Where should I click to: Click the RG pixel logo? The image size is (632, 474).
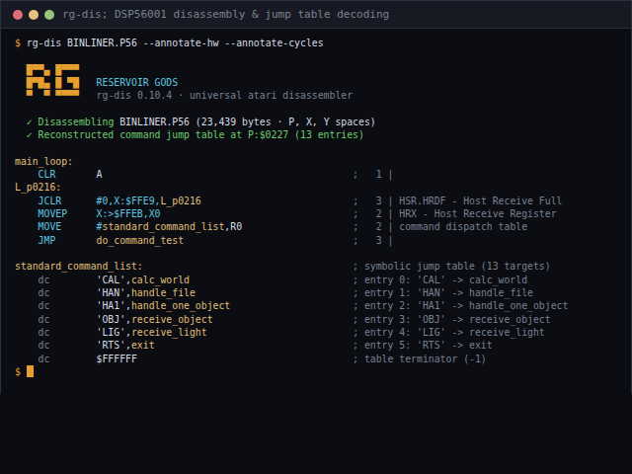click(52, 80)
